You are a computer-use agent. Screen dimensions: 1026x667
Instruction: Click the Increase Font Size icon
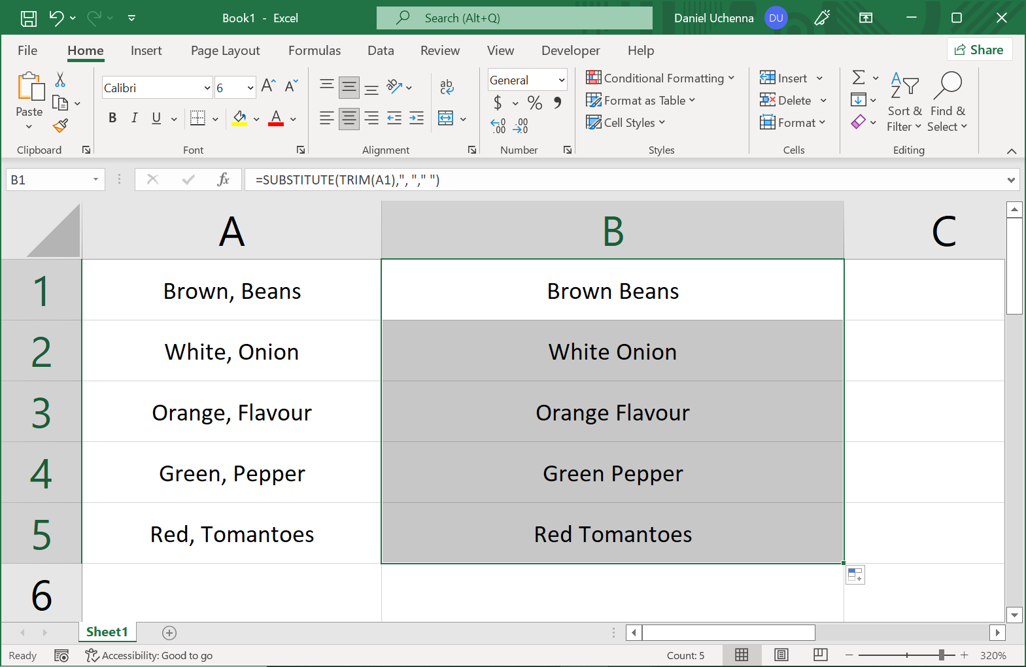(268, 86)
